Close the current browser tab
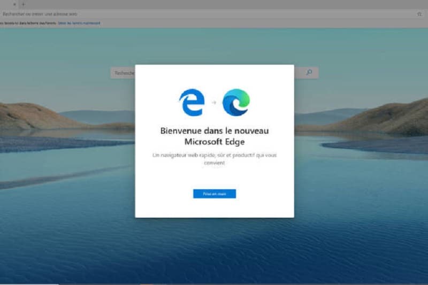 point(14,4)
